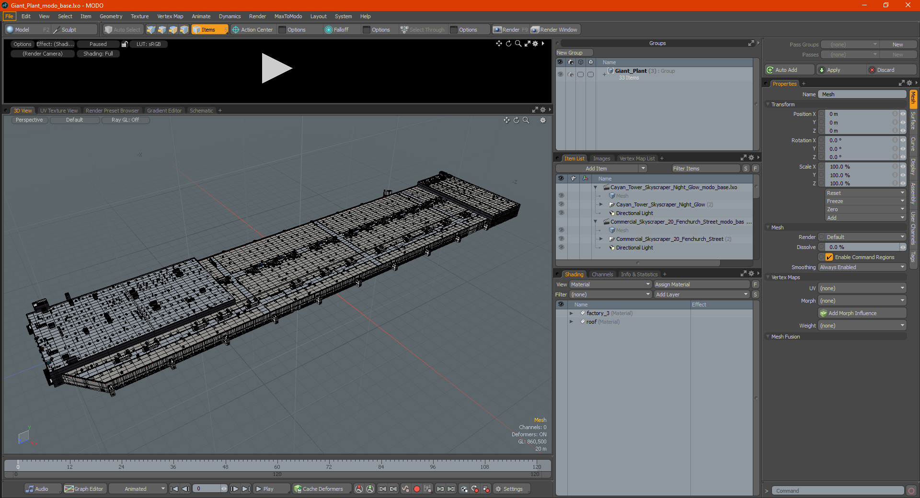This screenshot has width=920, height=498.
Task: Toggle Options checkbox beside Action Center
Action: [x=282, y=30]
